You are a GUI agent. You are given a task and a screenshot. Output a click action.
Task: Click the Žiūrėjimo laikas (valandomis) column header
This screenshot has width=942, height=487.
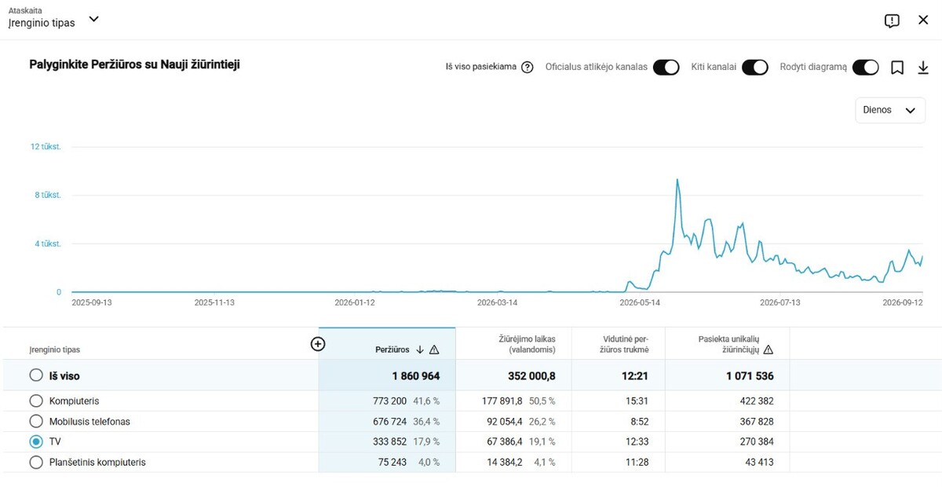pyautogui.click(x=528, y=344)
